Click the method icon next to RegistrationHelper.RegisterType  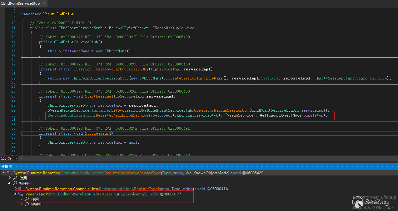(20, 189)
